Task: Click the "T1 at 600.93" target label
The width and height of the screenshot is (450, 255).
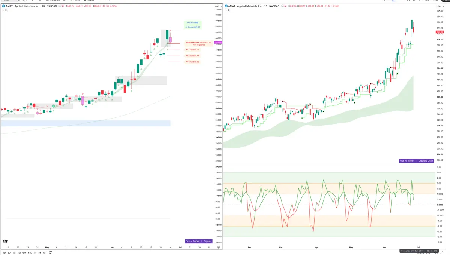Action: [193, 50]
